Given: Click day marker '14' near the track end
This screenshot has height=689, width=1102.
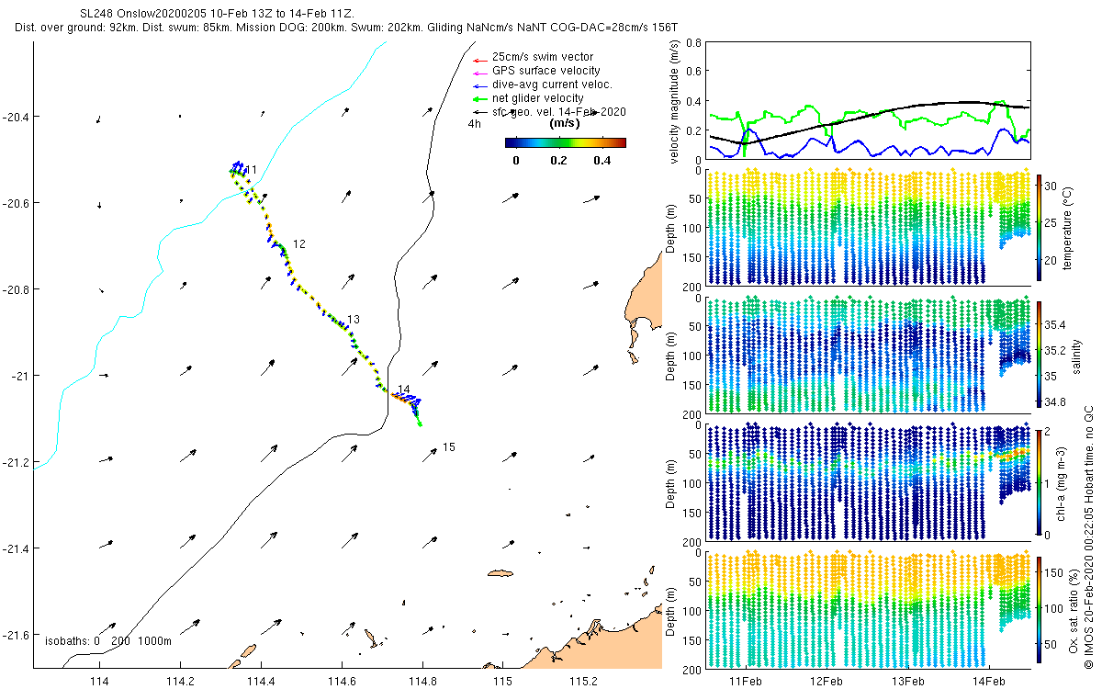Looking at the screenshot, I should point(403,390).
